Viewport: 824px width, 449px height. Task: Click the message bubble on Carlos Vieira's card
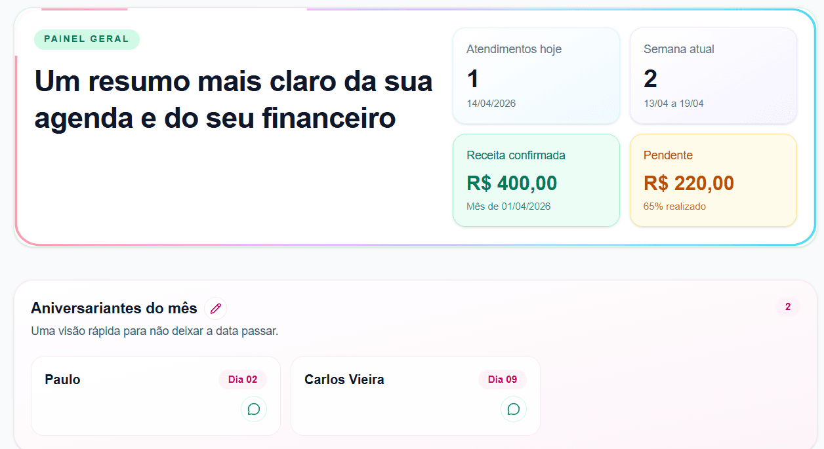(514, 408)
